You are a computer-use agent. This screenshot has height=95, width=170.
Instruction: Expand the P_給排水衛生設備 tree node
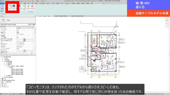coord(3,77)
